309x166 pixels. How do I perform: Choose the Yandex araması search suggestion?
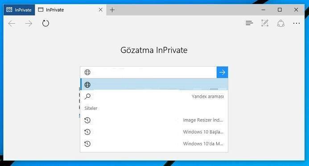pos(154,96)
